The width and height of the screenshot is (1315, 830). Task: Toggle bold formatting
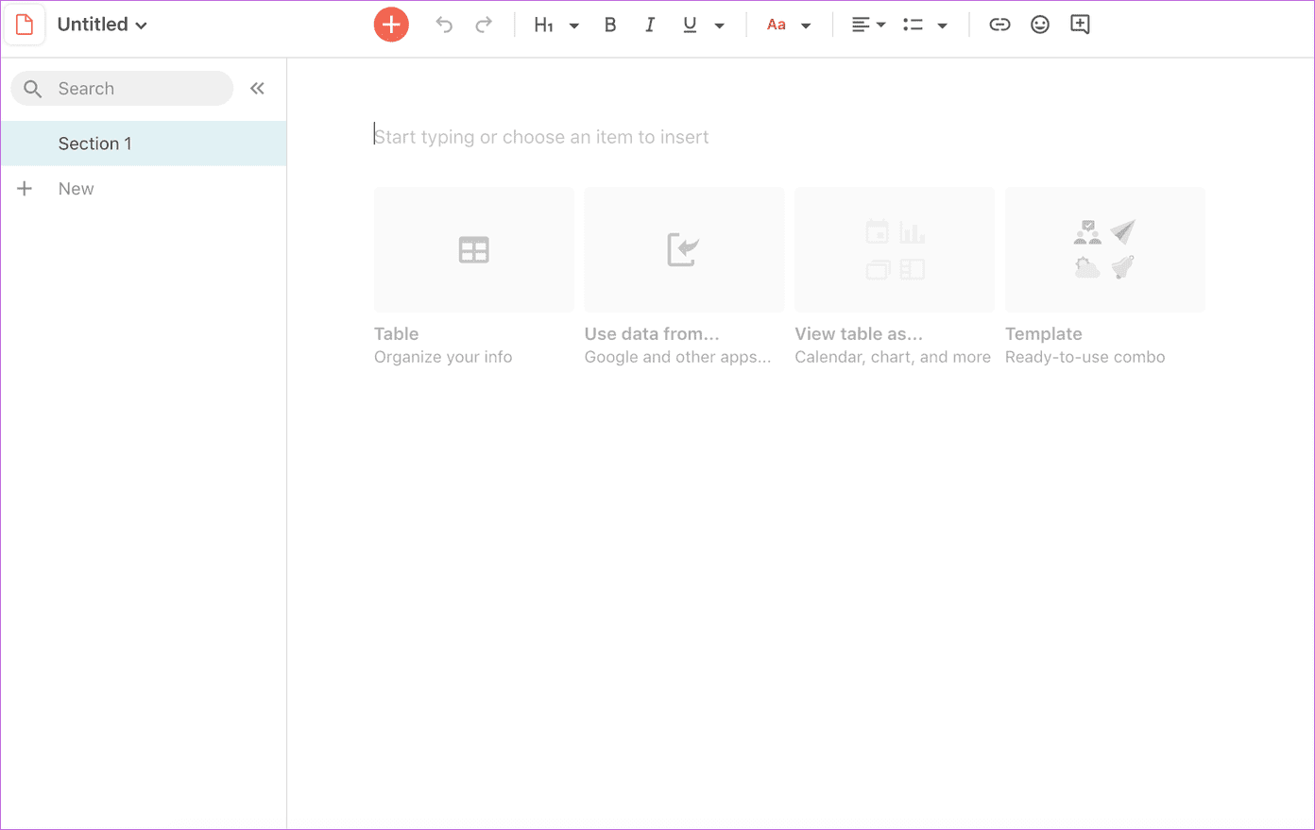pyautogui.click(x=610, y=25)
